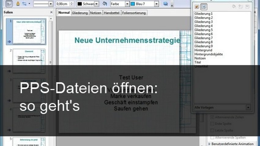The image size is (260, 146).
Task: Click the yellow points edit icon
Action: [x=18, y=4]
